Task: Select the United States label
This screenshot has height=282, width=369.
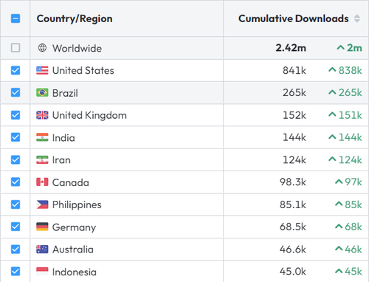Action: [x=83, y=71]
